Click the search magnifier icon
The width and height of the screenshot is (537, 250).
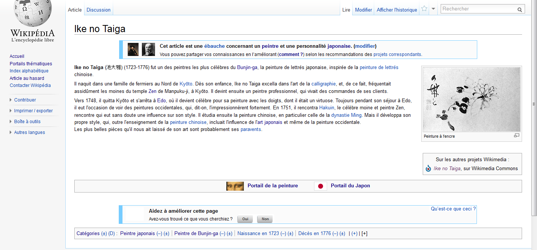click(520, 9)
